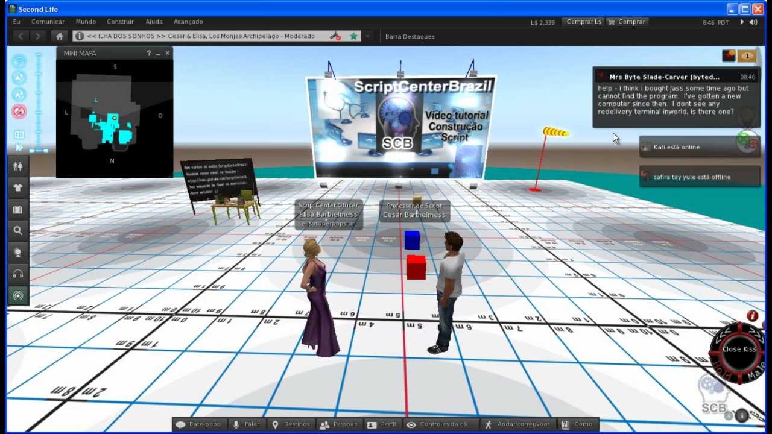Adjust the blue vertical HUD slider
The height and width of the screenshot is (434, 772).
(39, 102)
